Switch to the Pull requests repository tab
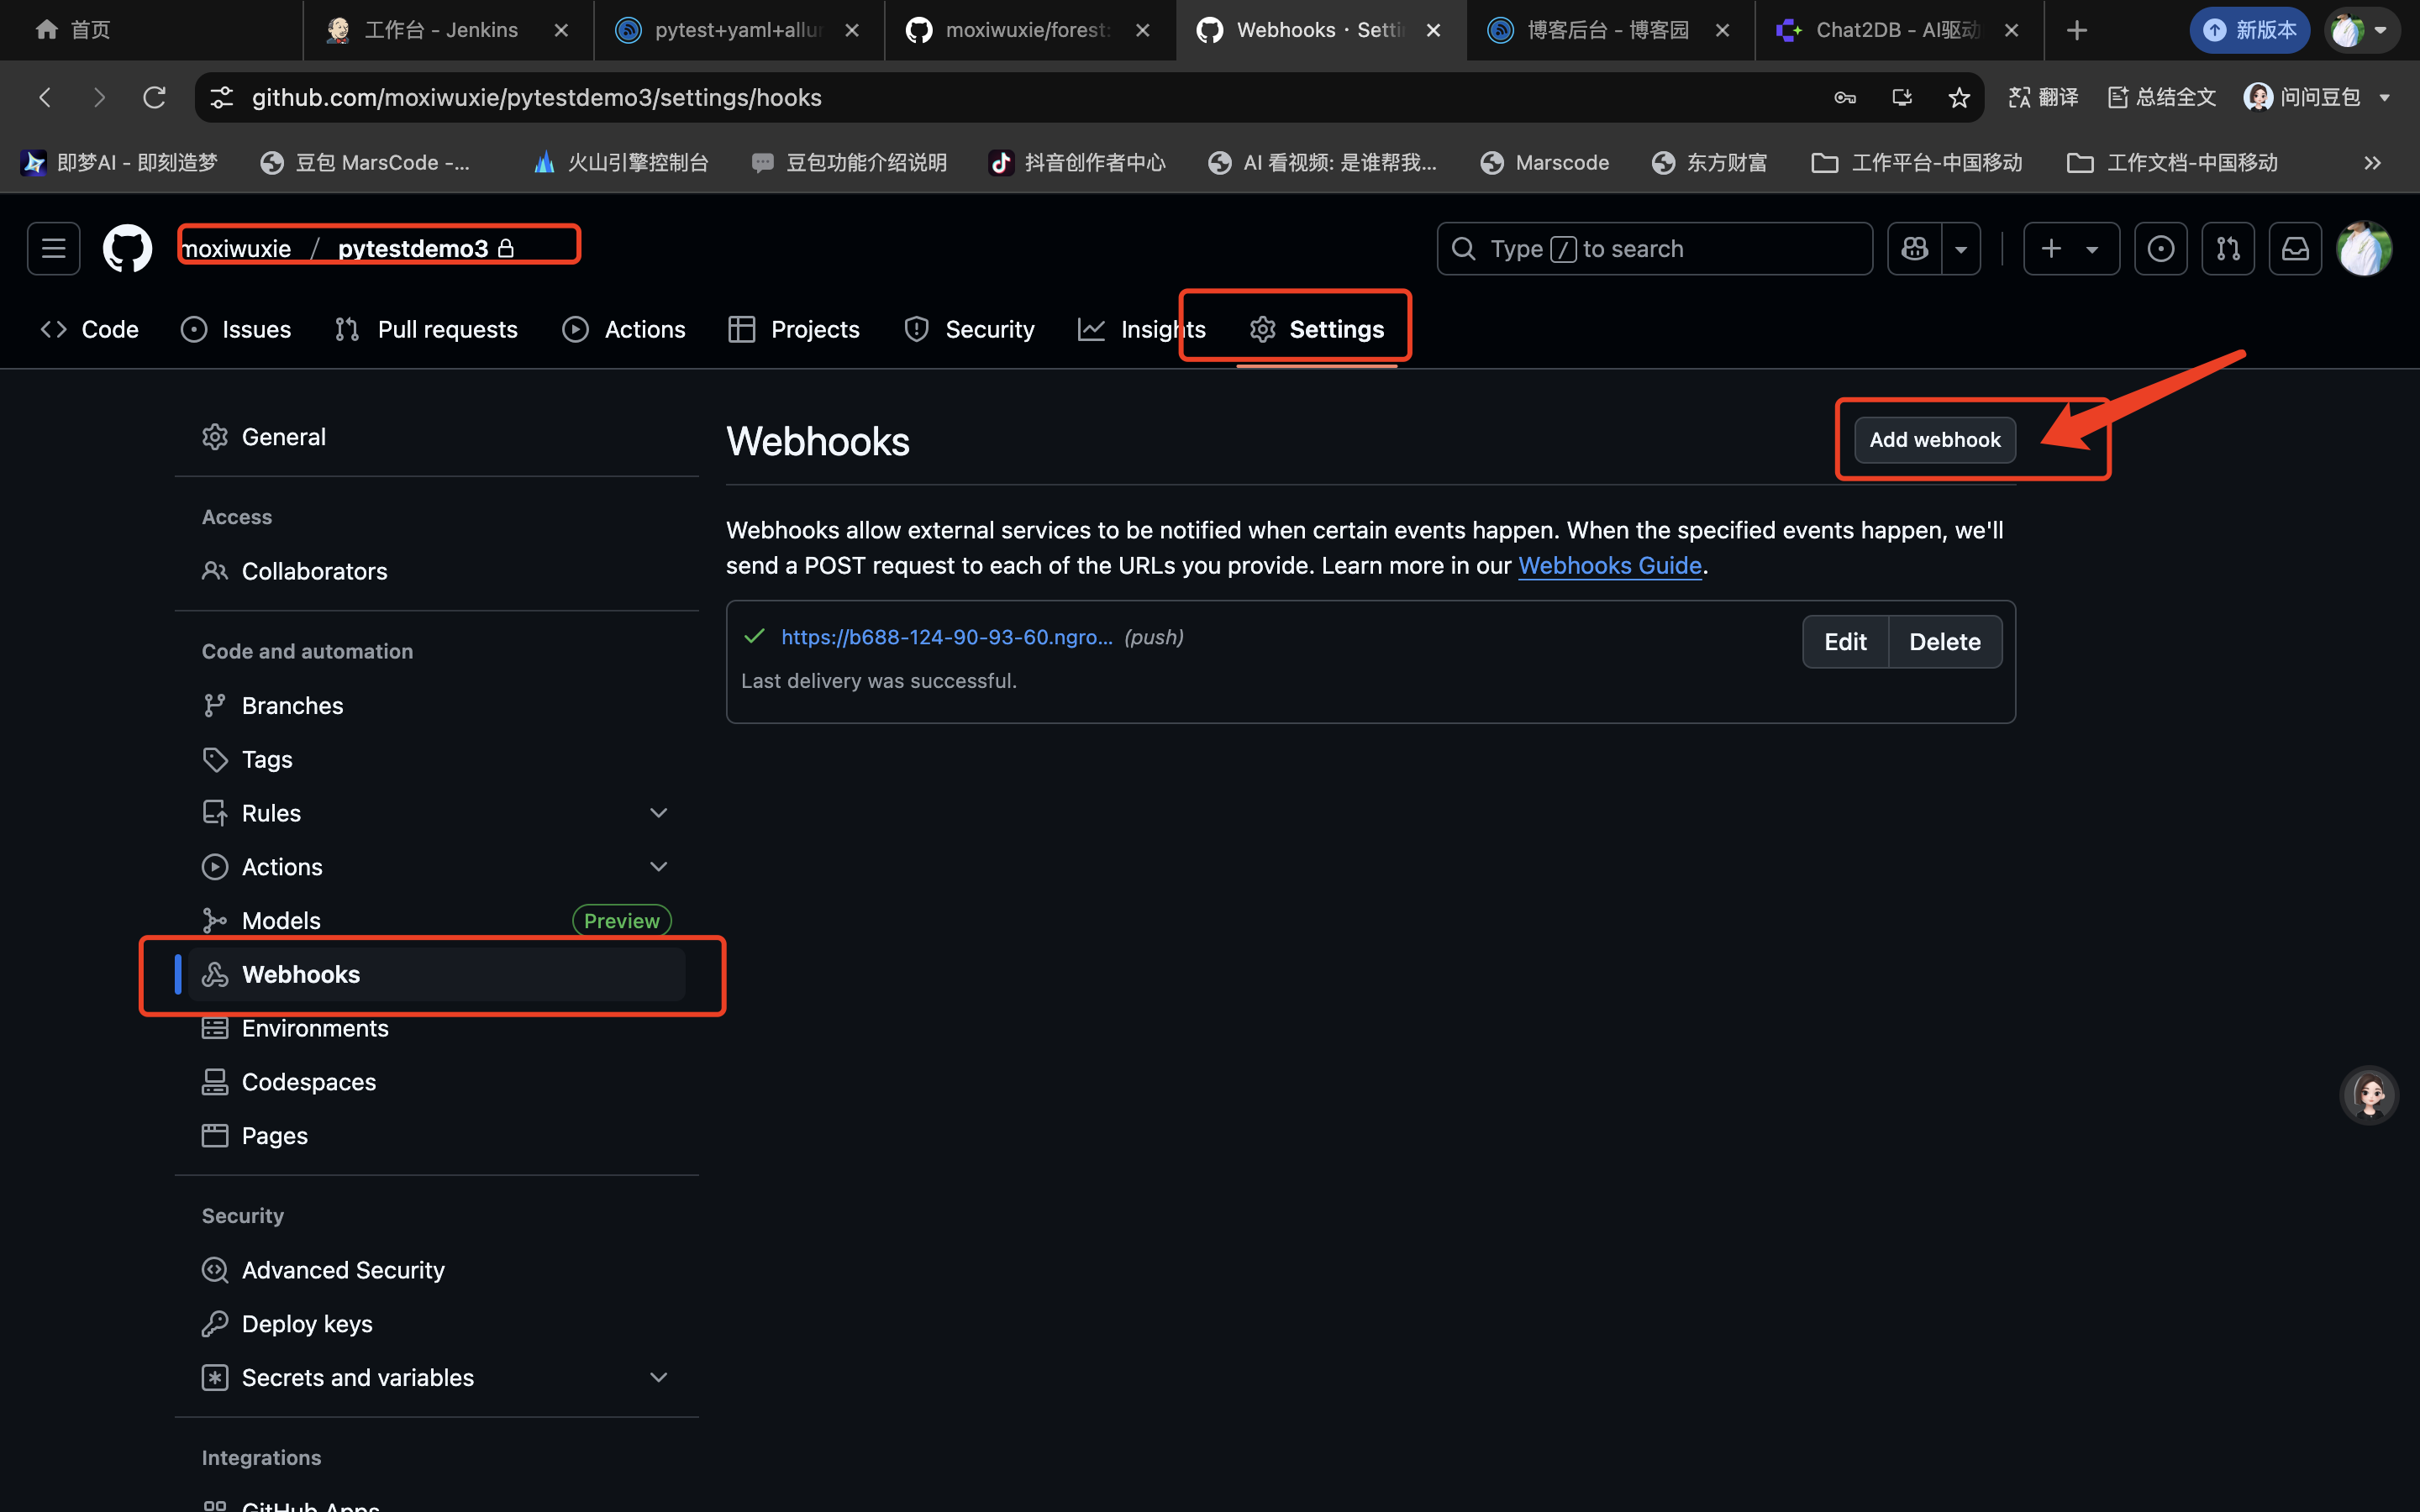Image resolution: width=2420 pixels, height=1512 pixels. 427,329
